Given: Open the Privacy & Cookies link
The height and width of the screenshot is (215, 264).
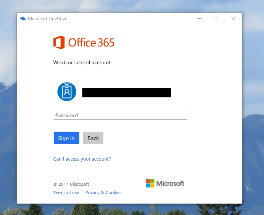Looking at the screenshot, I should click(103, 193).
